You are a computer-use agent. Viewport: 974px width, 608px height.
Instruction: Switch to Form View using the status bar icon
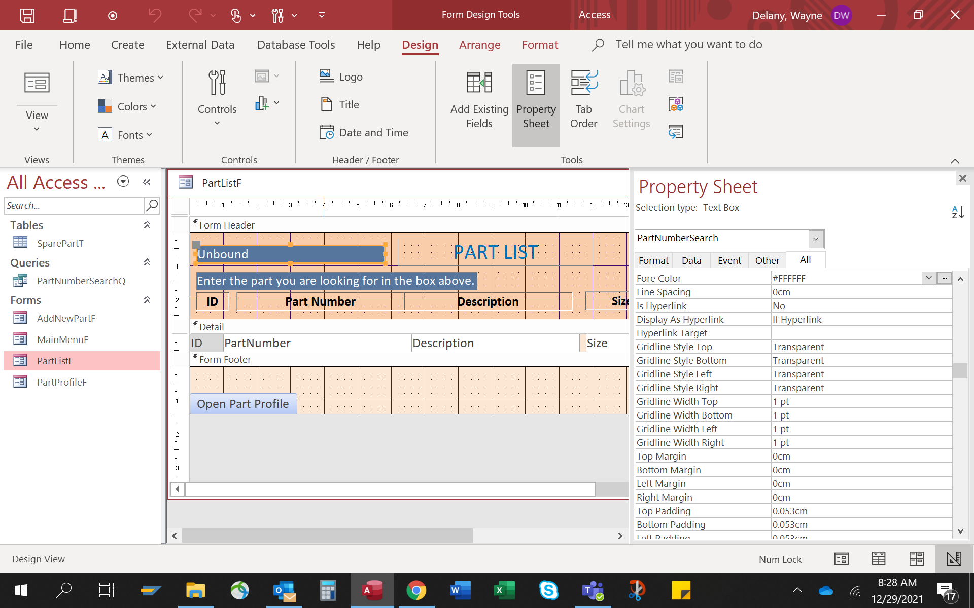841,559
